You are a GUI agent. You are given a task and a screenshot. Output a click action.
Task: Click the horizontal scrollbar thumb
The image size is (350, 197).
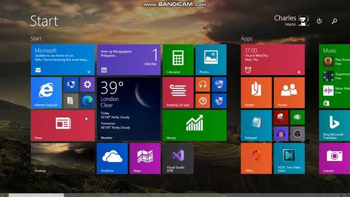[x=36, y=195]
